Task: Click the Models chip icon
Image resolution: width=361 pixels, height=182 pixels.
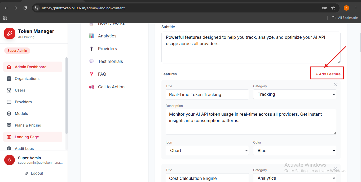Action: click(9, 114)
